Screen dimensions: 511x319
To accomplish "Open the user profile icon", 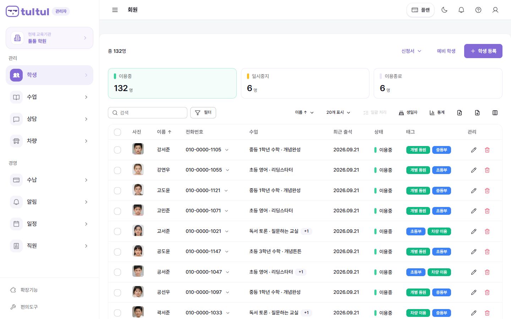I will [x=495, y=10].
